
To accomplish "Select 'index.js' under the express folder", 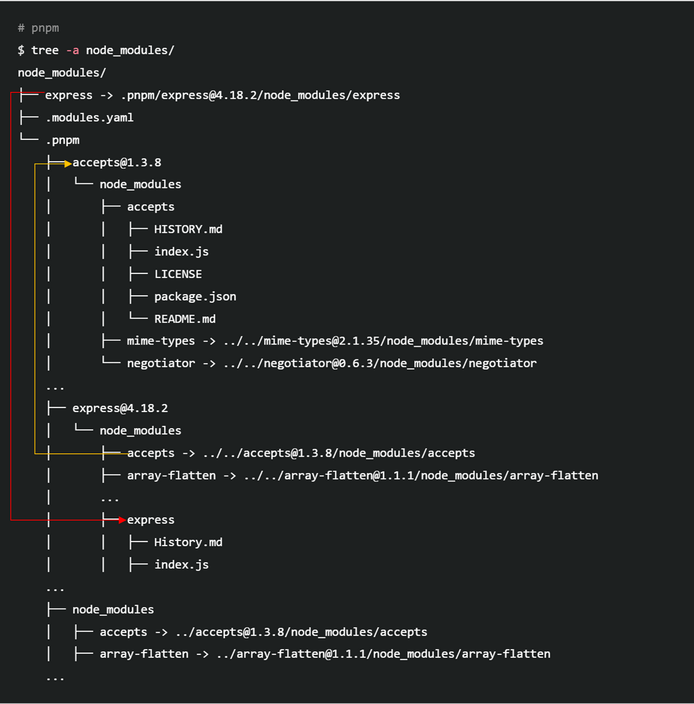I will [x=181, y=565].
